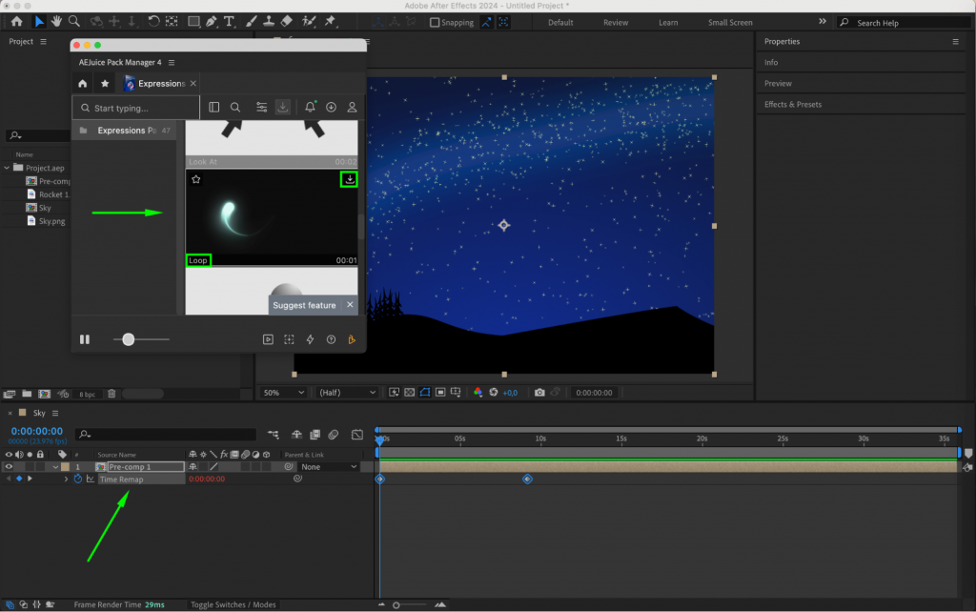Select the first Time Remap keyframe
This screenshot has height=612, width=976.
[380, 479]
